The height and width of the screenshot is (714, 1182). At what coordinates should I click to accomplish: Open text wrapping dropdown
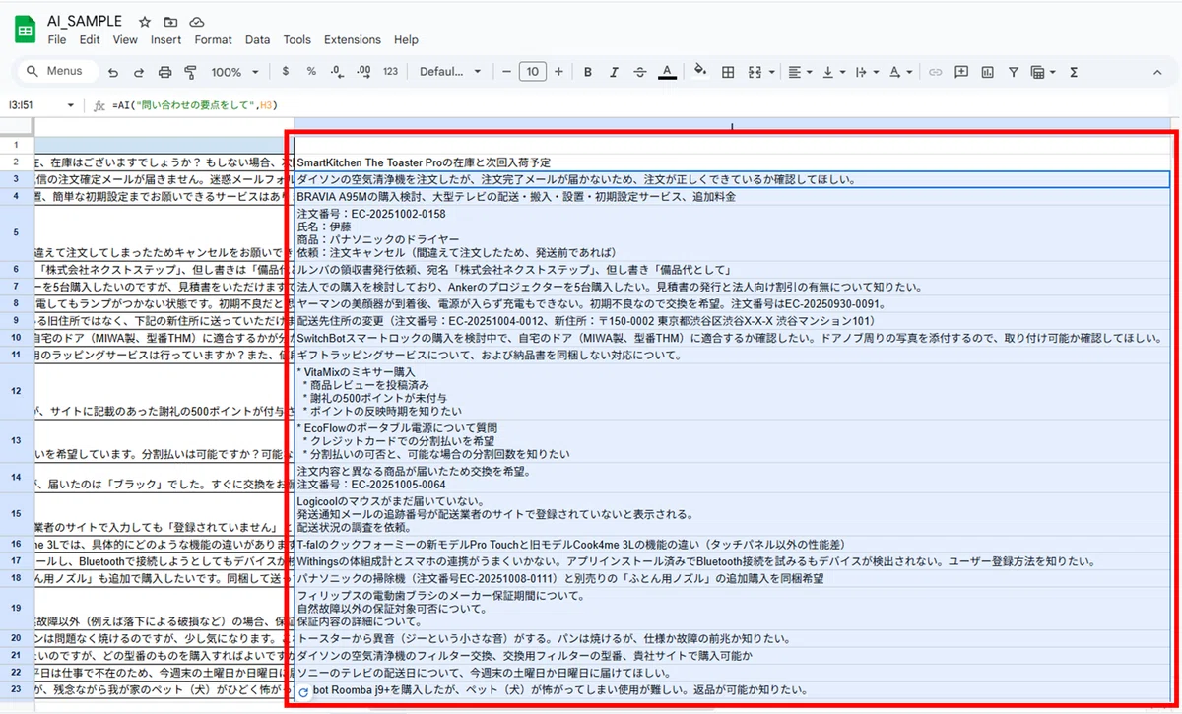click(x=867, y=72)
